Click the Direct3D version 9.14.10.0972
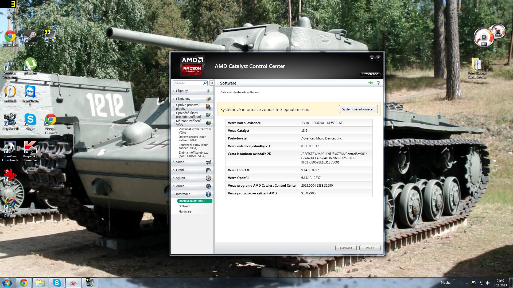513x288 pixels. (310, 170)
